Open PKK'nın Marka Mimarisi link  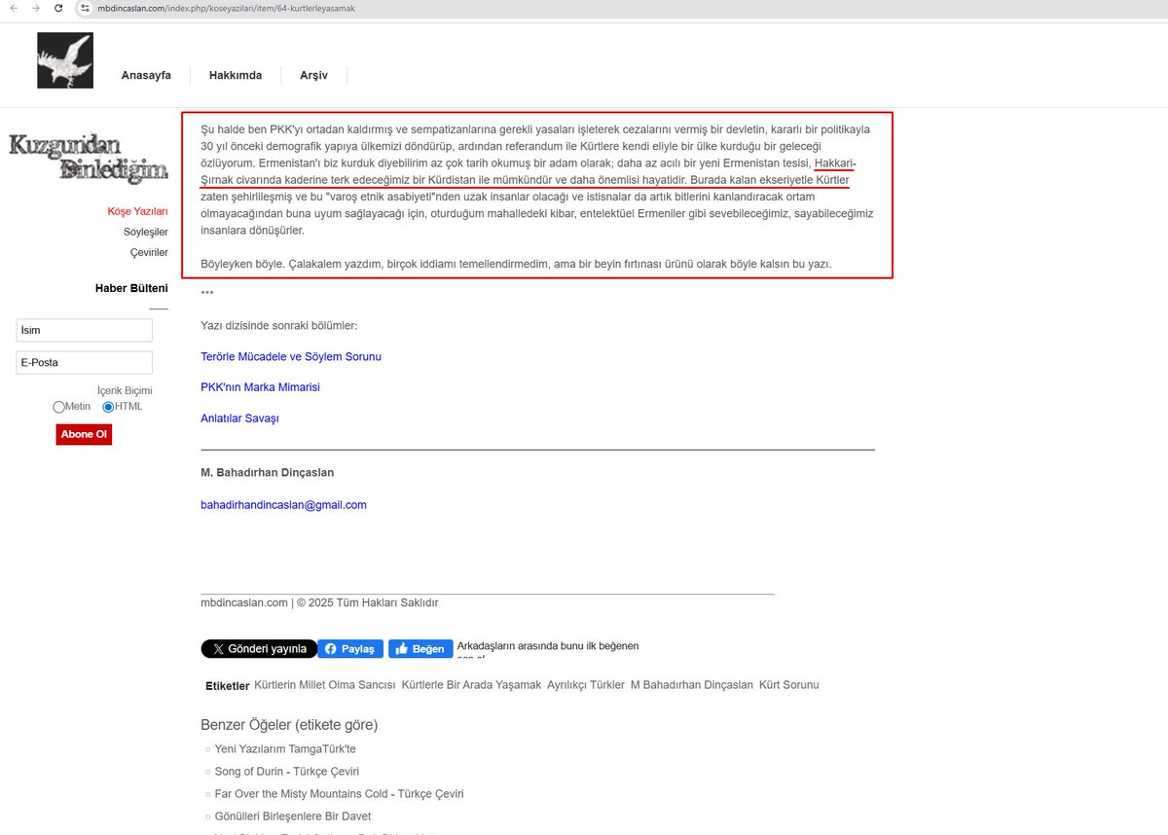[260, 387]
